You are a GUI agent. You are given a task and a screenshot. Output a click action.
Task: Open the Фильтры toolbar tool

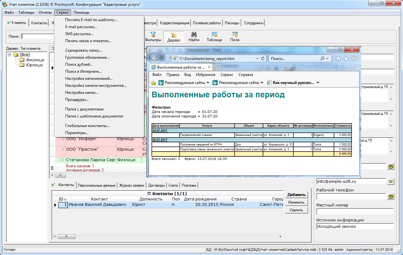pos(153,37)
